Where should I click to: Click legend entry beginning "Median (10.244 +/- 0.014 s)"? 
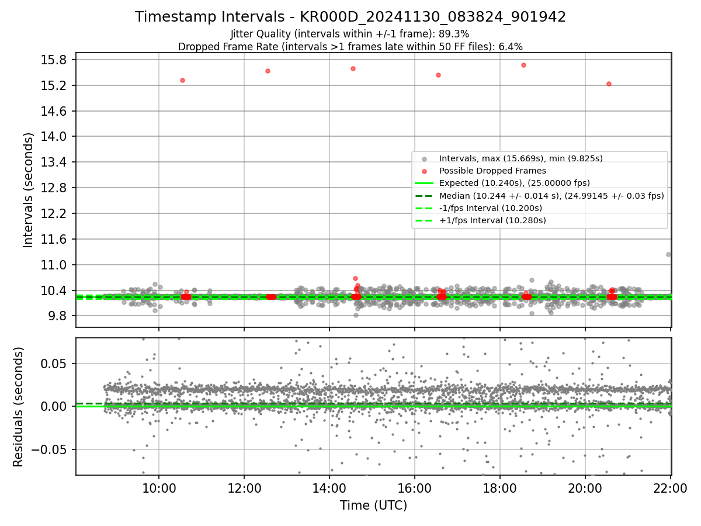(551, 196)
